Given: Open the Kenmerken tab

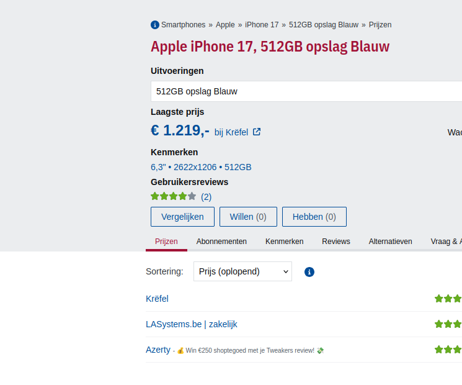Looking at the screenshot, I should point(284,242).
